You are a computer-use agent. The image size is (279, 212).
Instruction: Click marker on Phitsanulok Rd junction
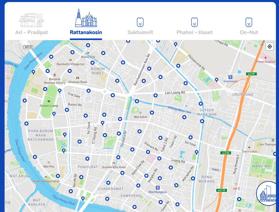[178, 66]
